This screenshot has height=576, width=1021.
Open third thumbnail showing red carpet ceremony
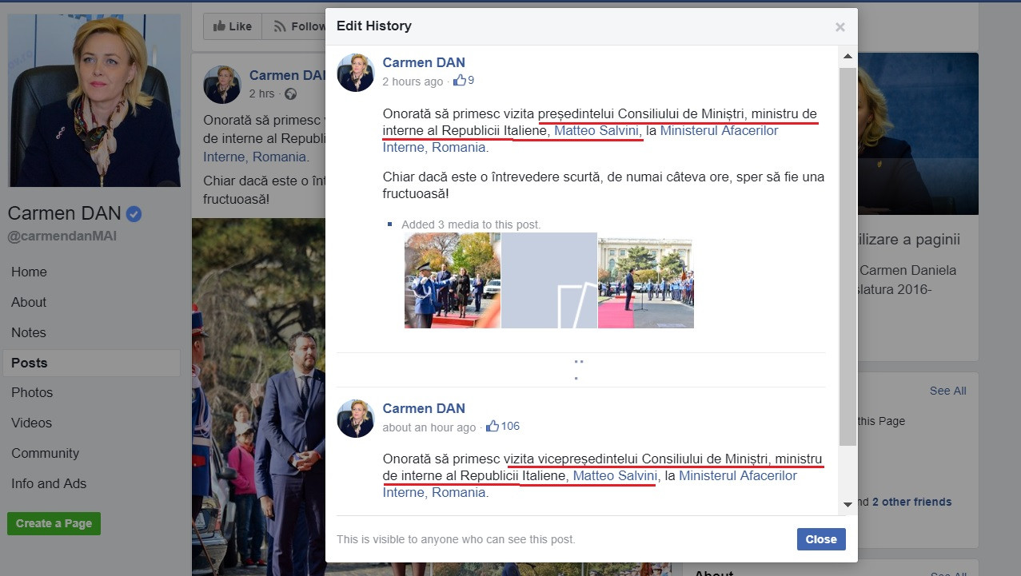pos(645,283)
